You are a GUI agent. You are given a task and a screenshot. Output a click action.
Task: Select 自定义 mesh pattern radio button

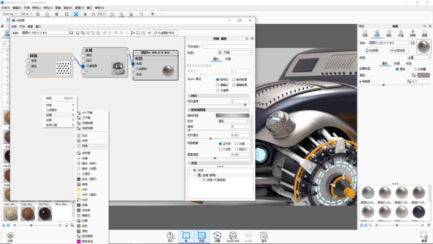point(237,149)
